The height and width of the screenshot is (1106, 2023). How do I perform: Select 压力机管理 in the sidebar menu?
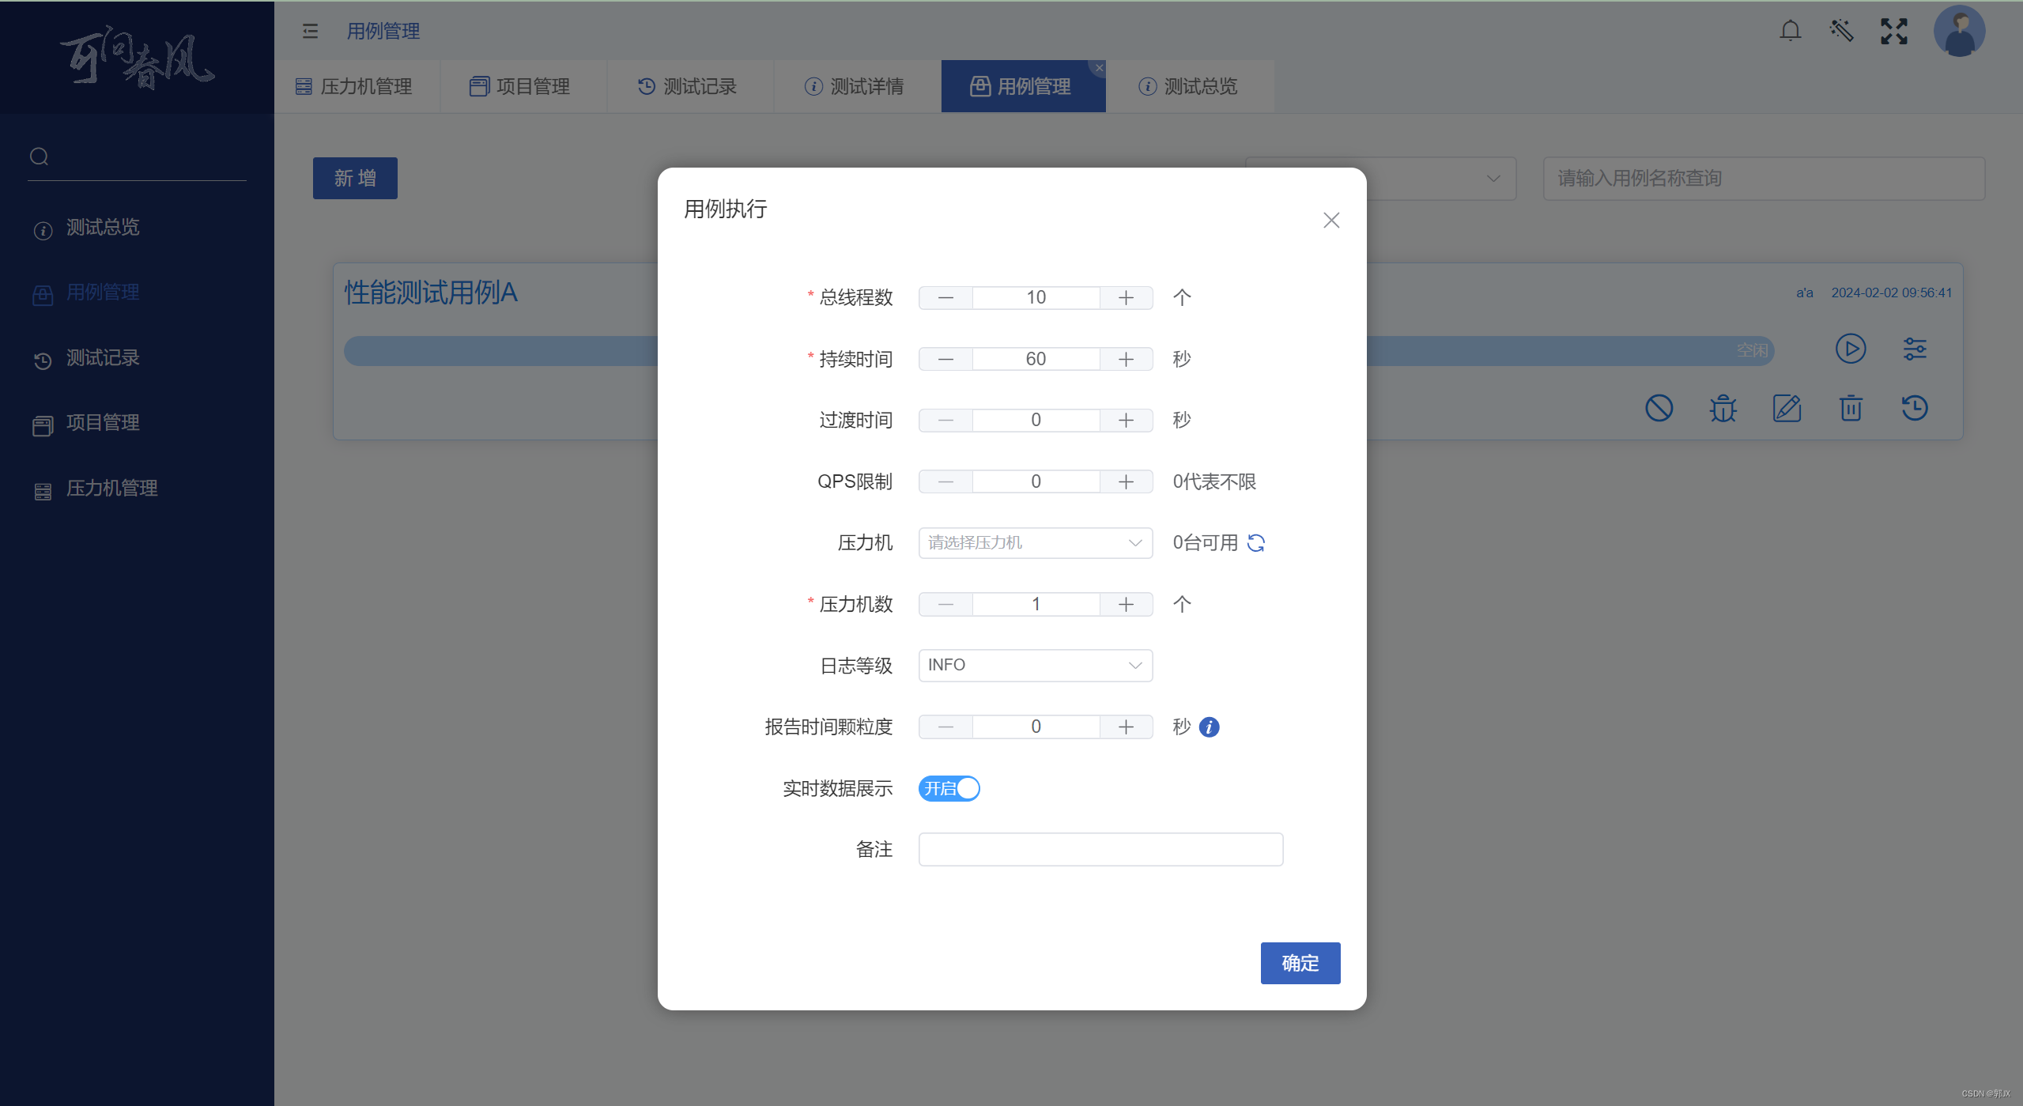click(111, 488)
